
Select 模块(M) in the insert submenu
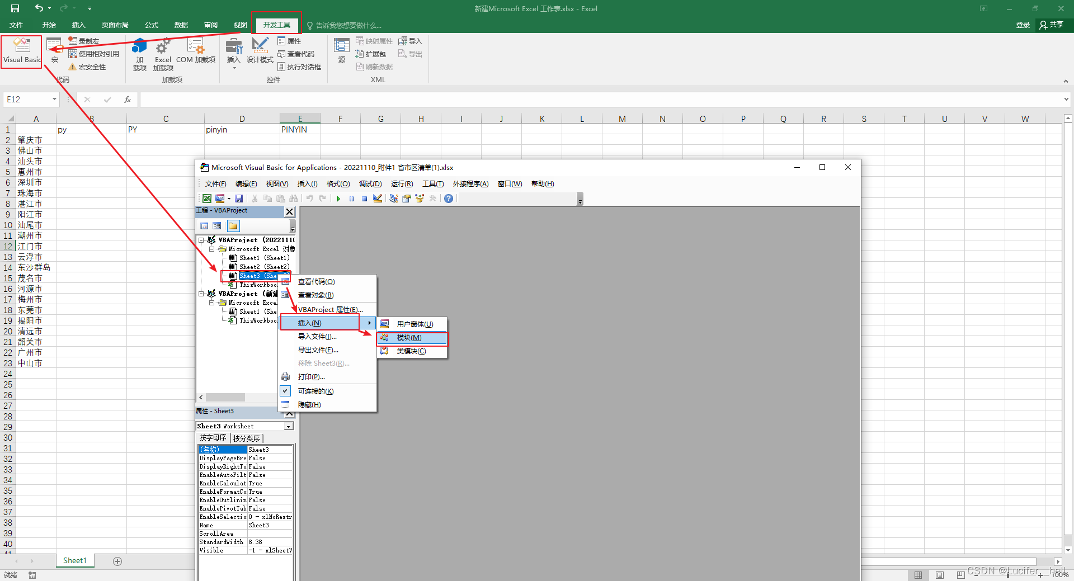point(412,338)
